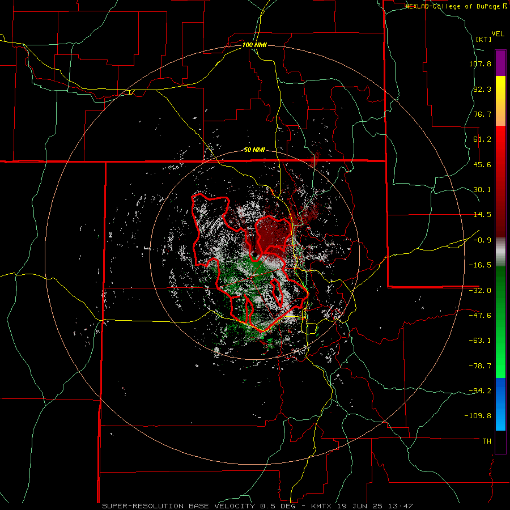Select the -47.6 value on velocity scale
Viewport: 510px width, 510px height.
480,316
